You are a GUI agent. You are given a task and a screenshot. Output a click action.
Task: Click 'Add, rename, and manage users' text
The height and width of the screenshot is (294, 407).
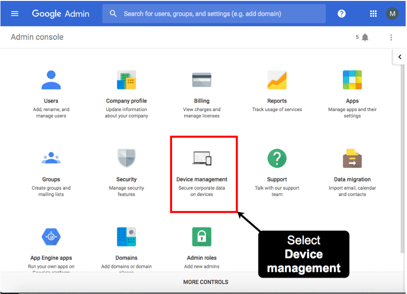tap(51, 112)
